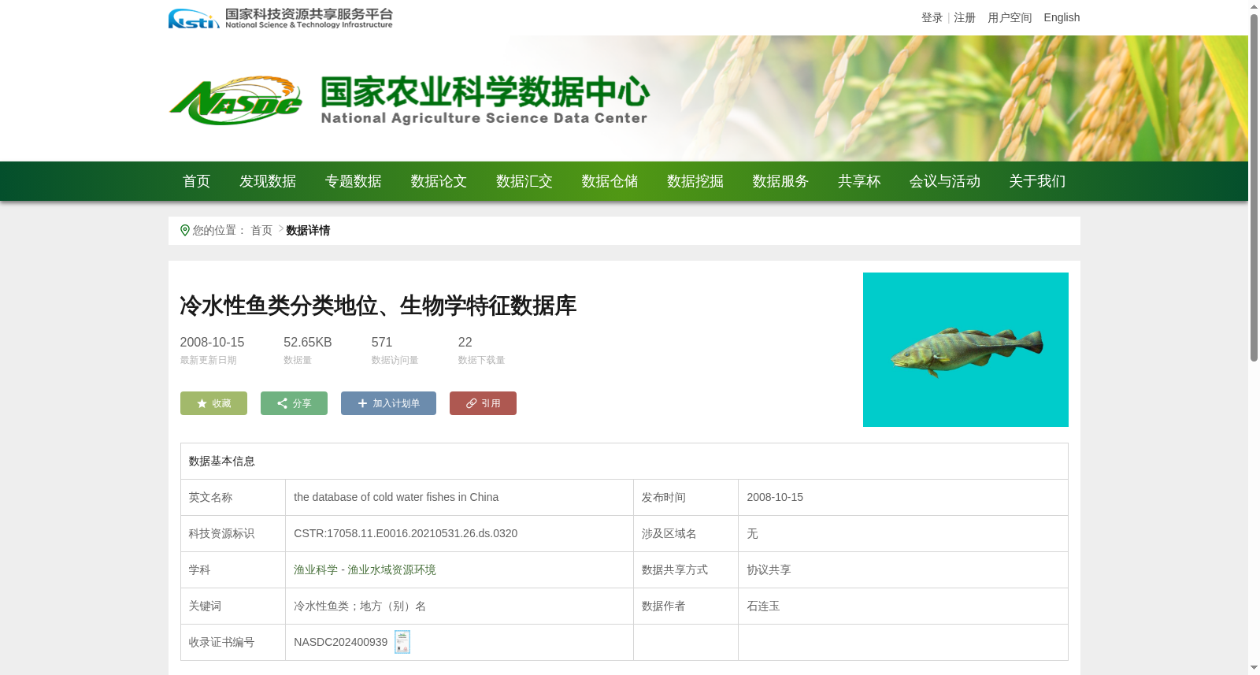Click the 登录 login link

(x=932, y=17)
